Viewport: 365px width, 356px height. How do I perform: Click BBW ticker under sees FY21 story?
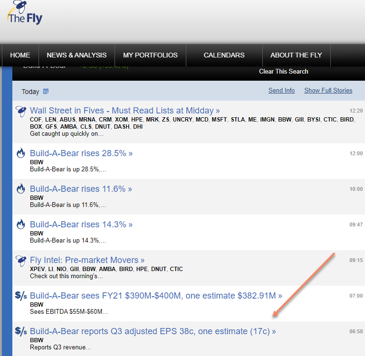tap(37, 304)
